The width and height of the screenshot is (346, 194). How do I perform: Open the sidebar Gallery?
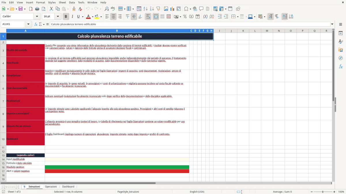(341, 50)
